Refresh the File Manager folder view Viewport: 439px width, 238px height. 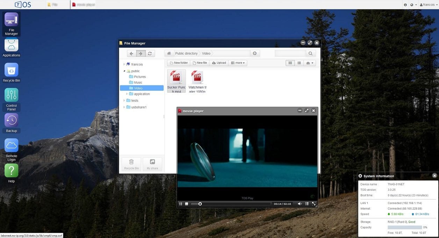pos(150,54)
